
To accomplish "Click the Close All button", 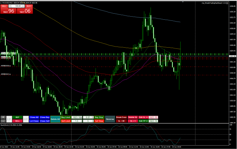I will [34, 117].
